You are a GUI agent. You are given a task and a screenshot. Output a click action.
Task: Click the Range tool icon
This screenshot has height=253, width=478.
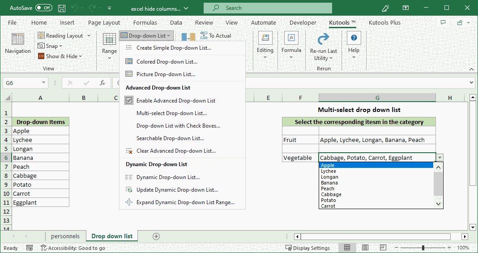[109, 39]
